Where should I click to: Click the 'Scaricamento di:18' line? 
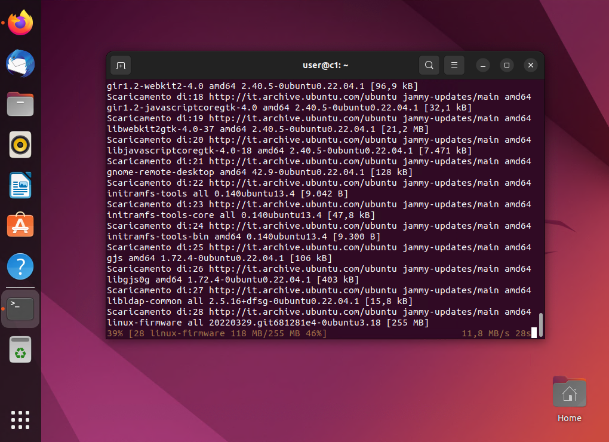[319, 97]
